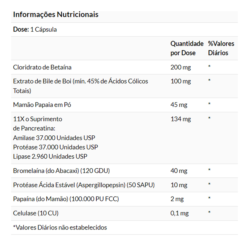This screenshot has width=249, height=246.
Task: Click the Informações Nutricionais heading
Action: coord(55,14)
